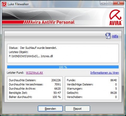
Task: Minimize the Luke Filewalker window
Action: pyautogui.click(x=103, y=3)
